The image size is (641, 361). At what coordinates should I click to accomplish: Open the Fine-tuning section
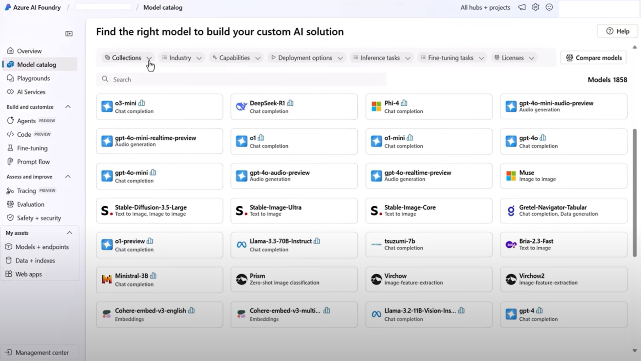pos(31,148)
